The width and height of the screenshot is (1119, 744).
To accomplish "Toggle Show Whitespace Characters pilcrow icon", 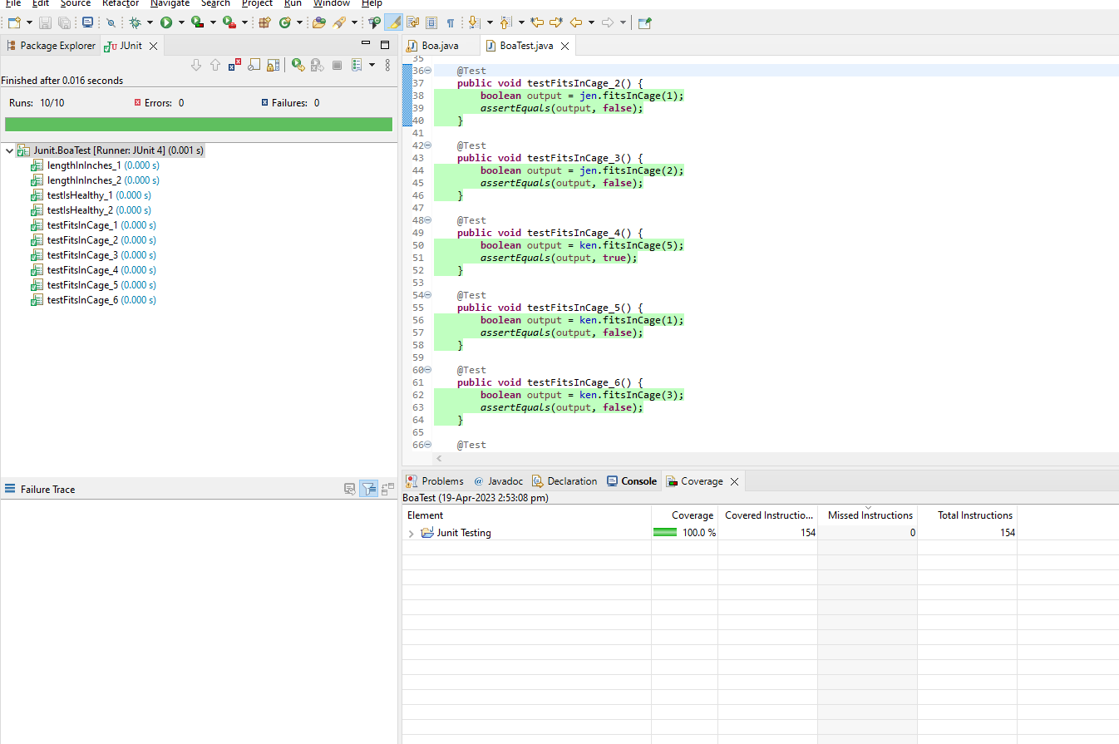I will point(451,22).
